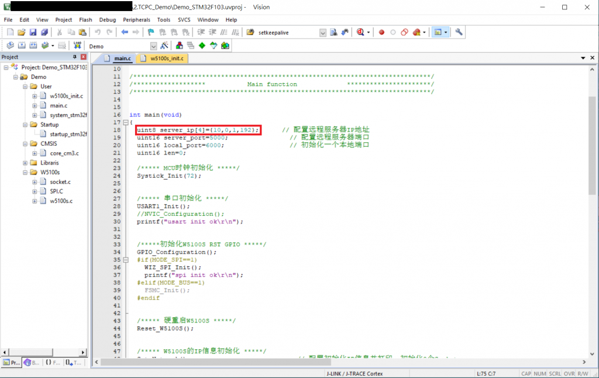Click the Comment selection icon
This screenshot has width=599, height=378.
[x=224, y=33]
